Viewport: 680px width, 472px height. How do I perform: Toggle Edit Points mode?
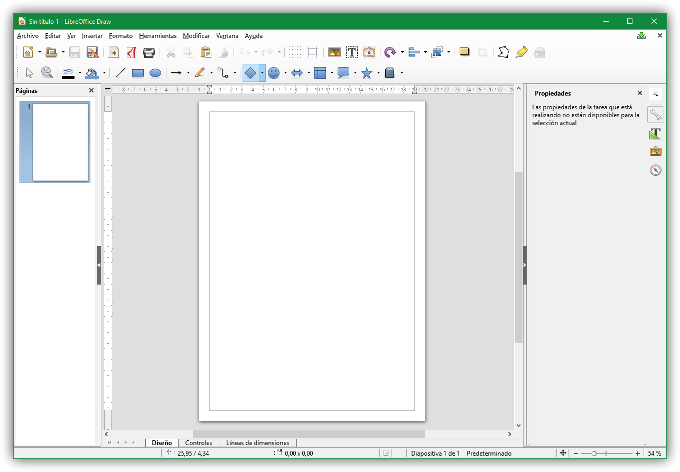pyautogui.click(x=504, y=52)
